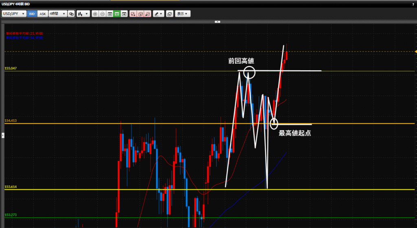Click the linked-windows icon next to timeframe
Image resolution: width=417 pixels, height=228 pixels.
pyautogui.click(x=71, y=14)
